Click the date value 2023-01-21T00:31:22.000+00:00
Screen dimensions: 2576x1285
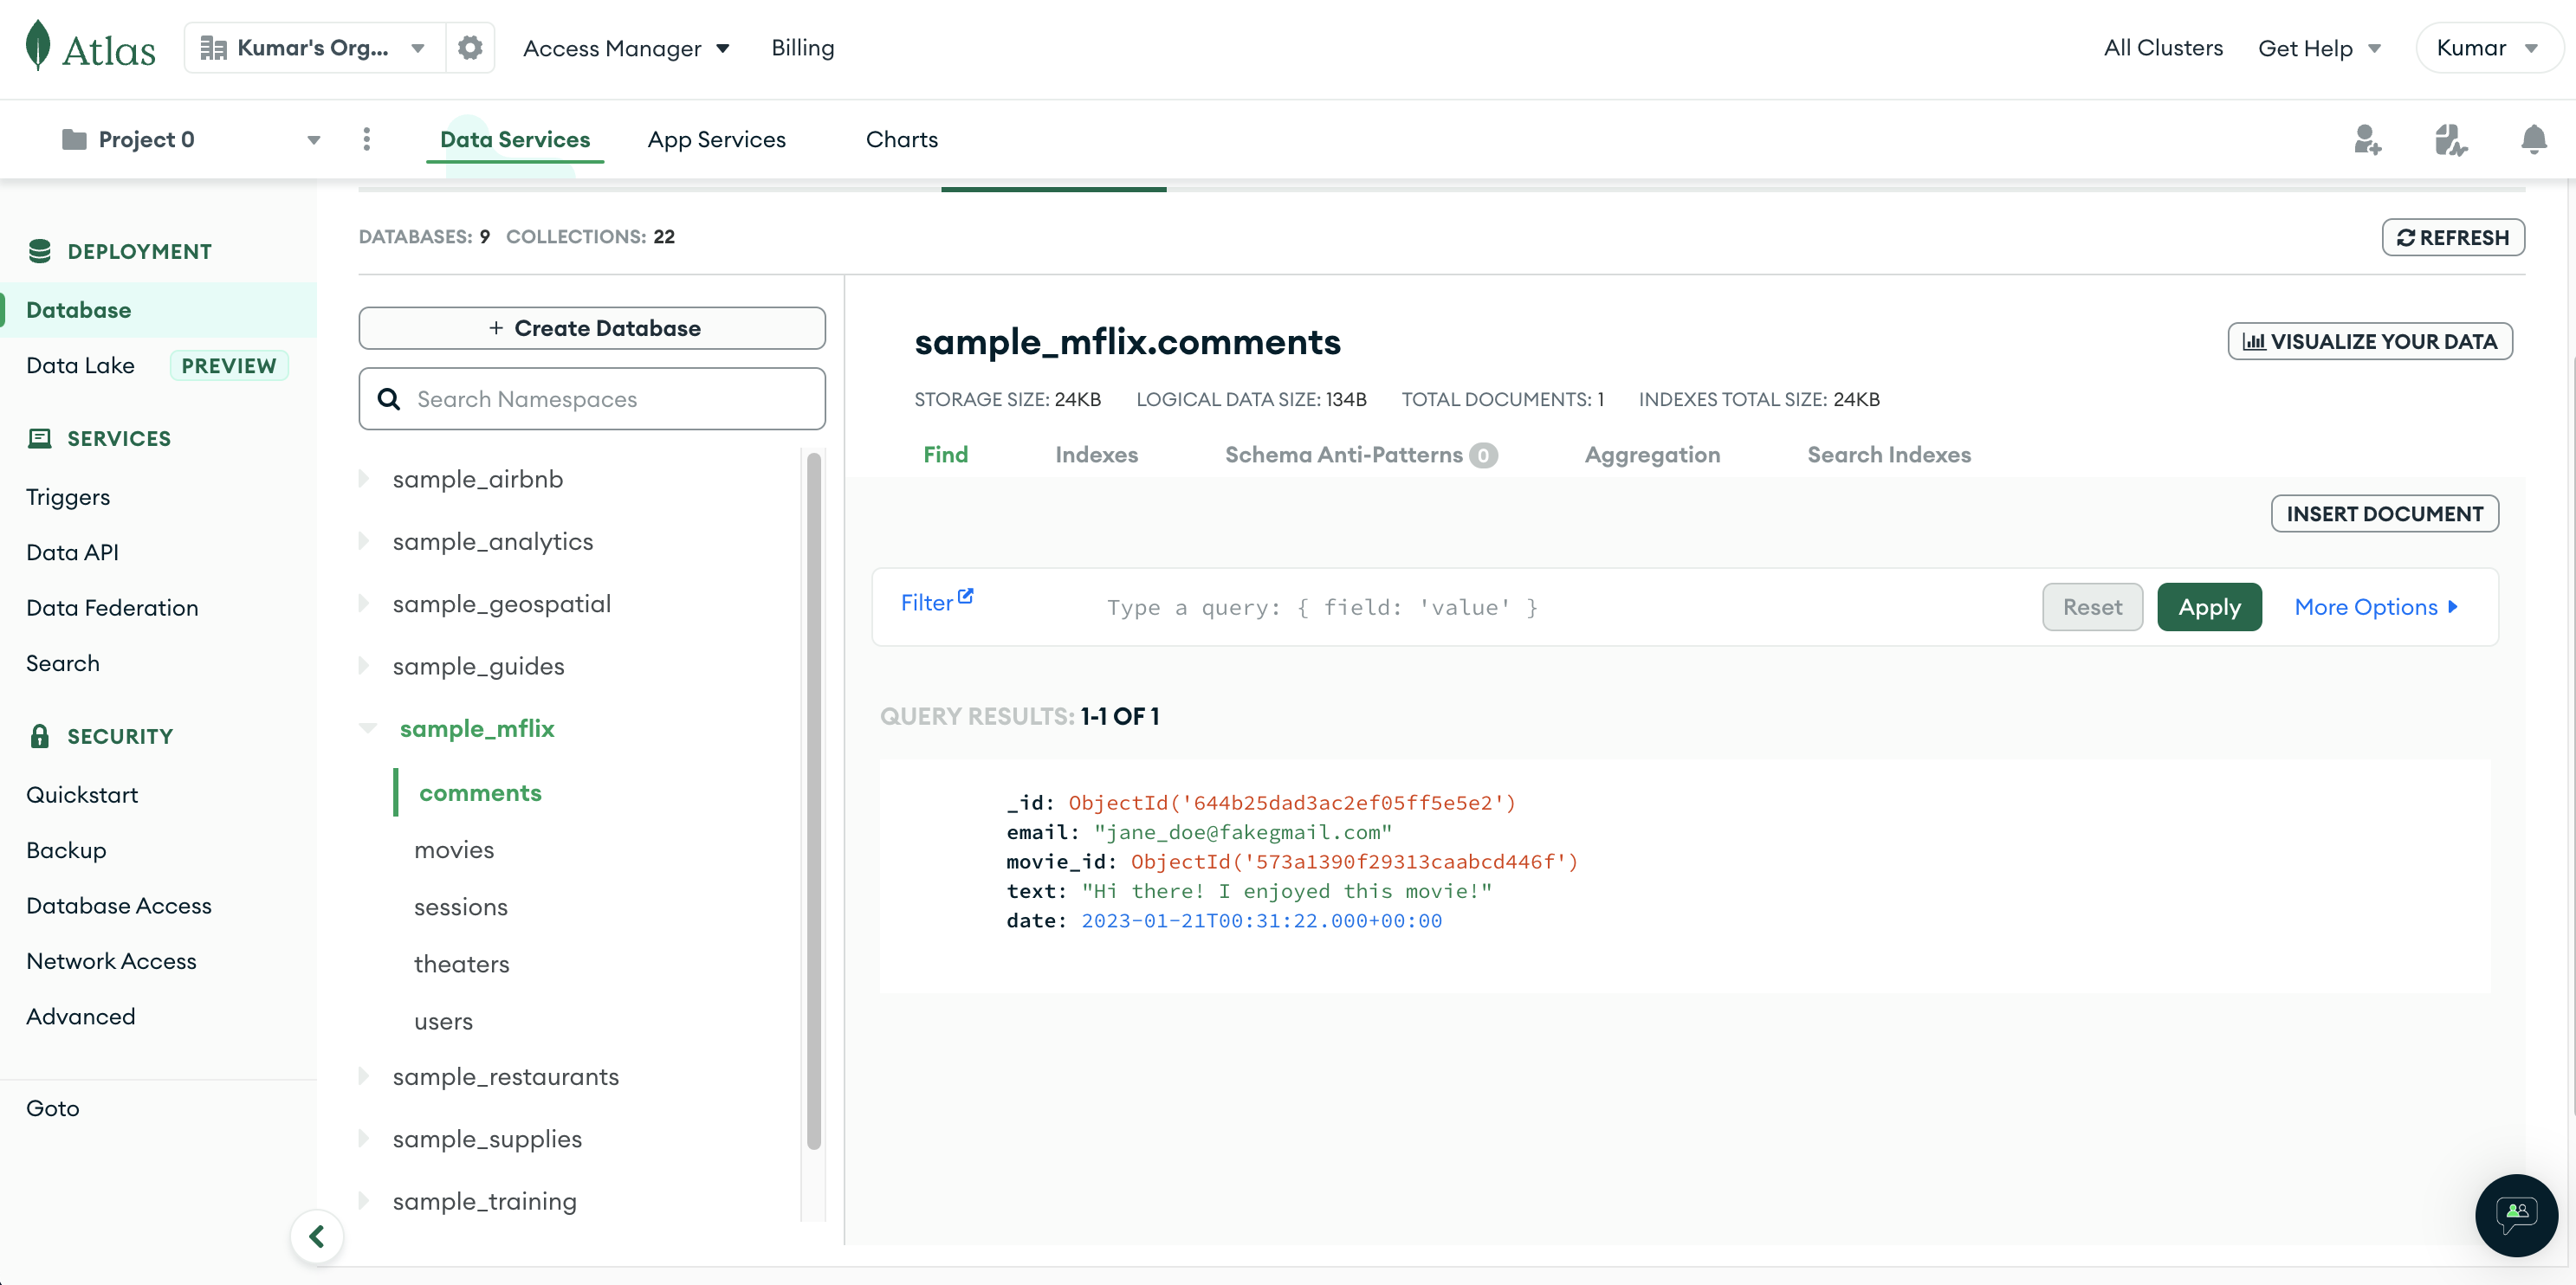tap(1261, 920)
